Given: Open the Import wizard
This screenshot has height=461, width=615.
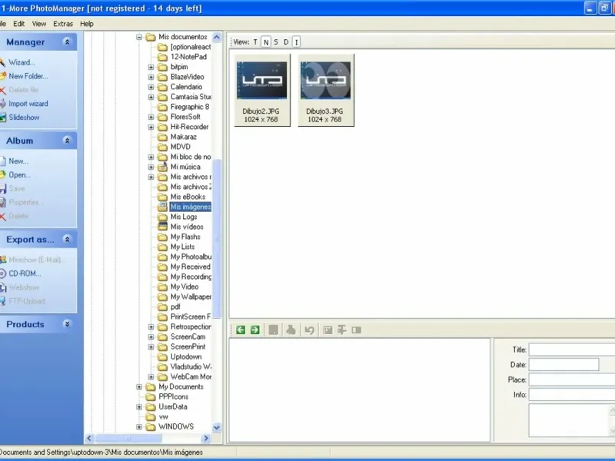Looking at the screenshot, I should pos(28,104).
